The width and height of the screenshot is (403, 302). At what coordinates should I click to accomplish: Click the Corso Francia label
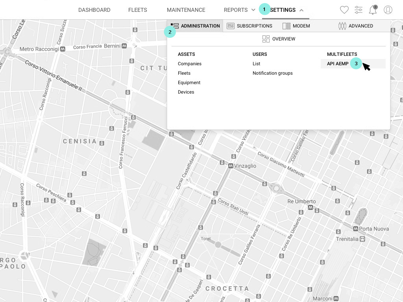coord(87,47)
